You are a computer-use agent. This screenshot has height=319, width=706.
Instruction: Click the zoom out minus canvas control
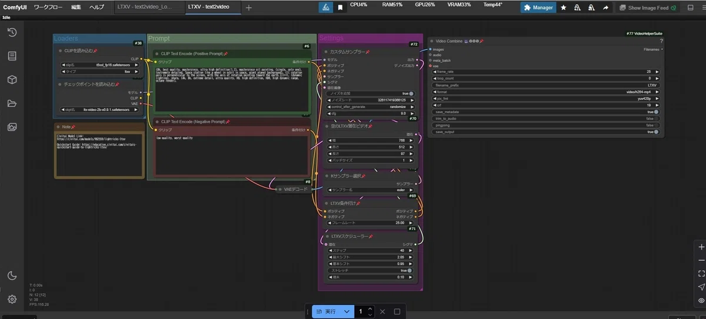click(x=701, y=260)
